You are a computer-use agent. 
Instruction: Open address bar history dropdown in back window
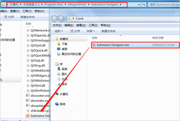[x=139, y=5]
